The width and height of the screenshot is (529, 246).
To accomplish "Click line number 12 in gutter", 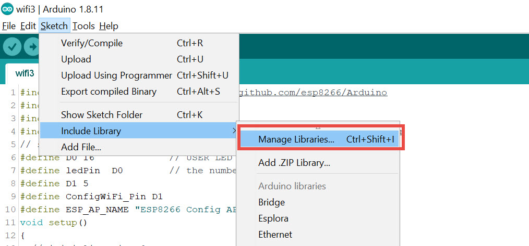I will [11, 236].
